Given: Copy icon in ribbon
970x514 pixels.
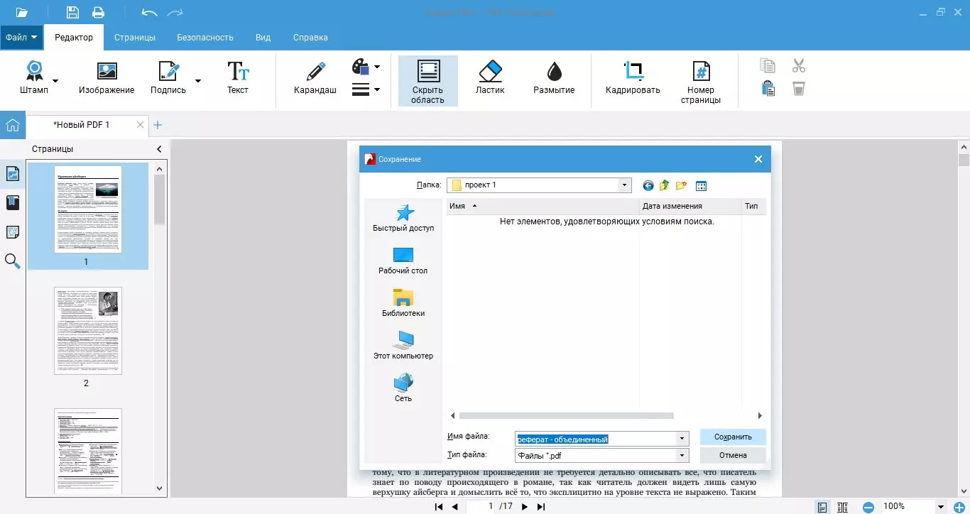Looking at the screenshot, I should (x=768, y=66).
